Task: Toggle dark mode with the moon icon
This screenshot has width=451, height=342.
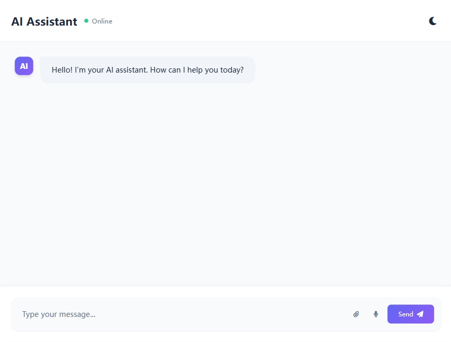Action: 433,21
